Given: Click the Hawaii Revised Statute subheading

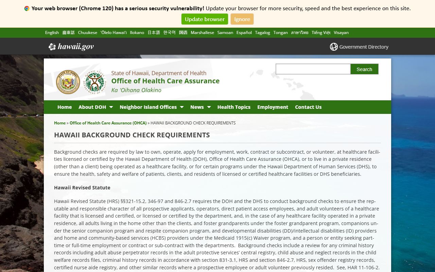Looking at the screenshot, I should (82, 188).
